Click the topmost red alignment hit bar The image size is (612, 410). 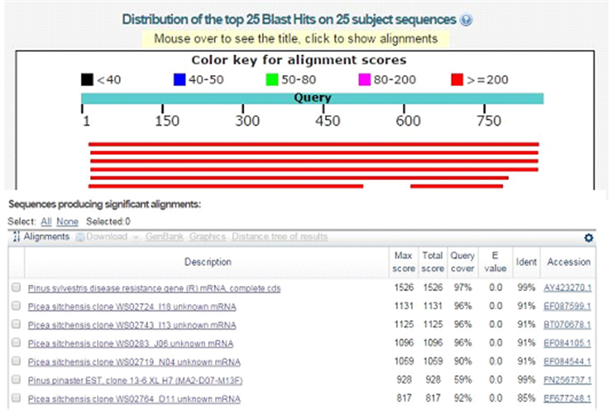(x=314, y=144)
